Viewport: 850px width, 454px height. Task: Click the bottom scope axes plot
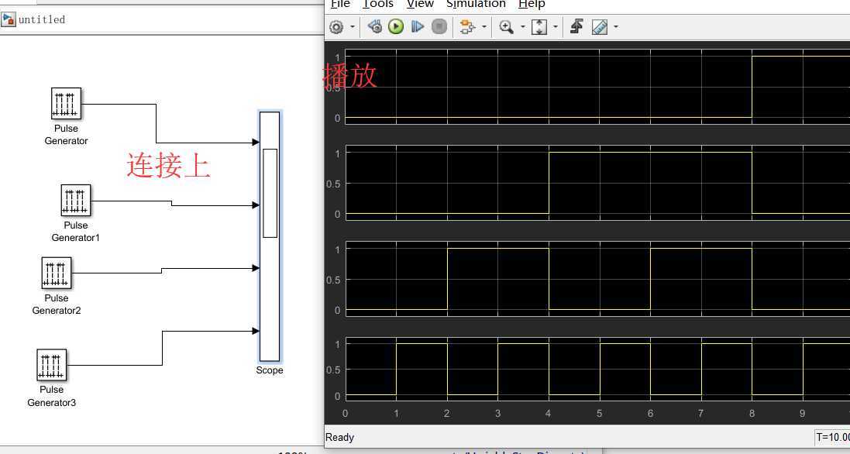tap(597, 370)
